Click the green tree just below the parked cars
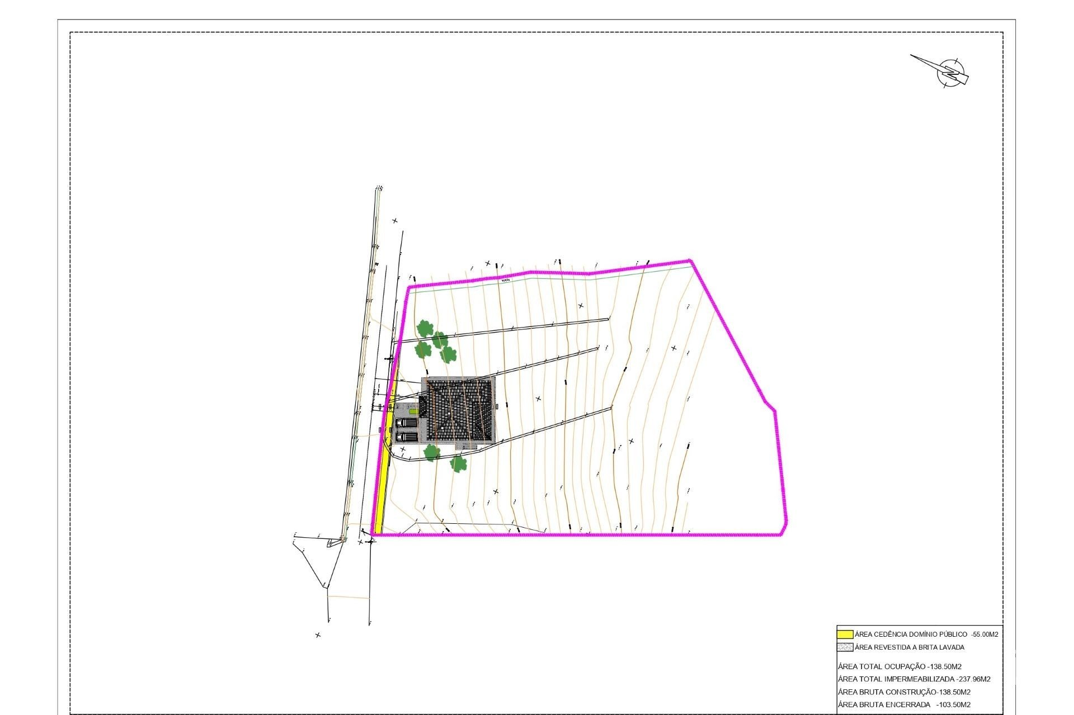The height and width of the screenshot is (715, 1074). (x=431, y=453)
